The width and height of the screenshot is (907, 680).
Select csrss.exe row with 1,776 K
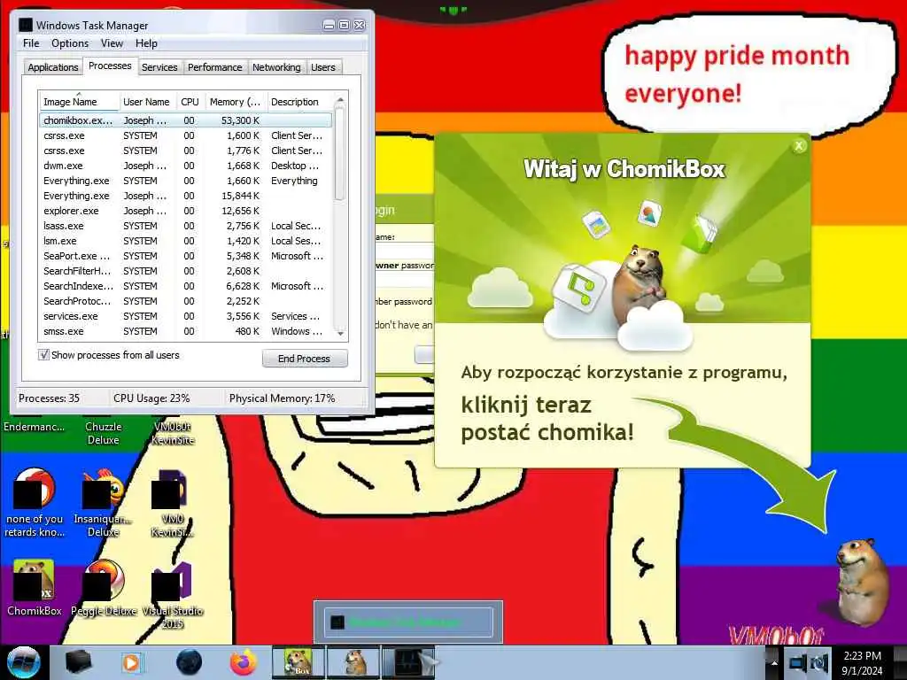186,151
